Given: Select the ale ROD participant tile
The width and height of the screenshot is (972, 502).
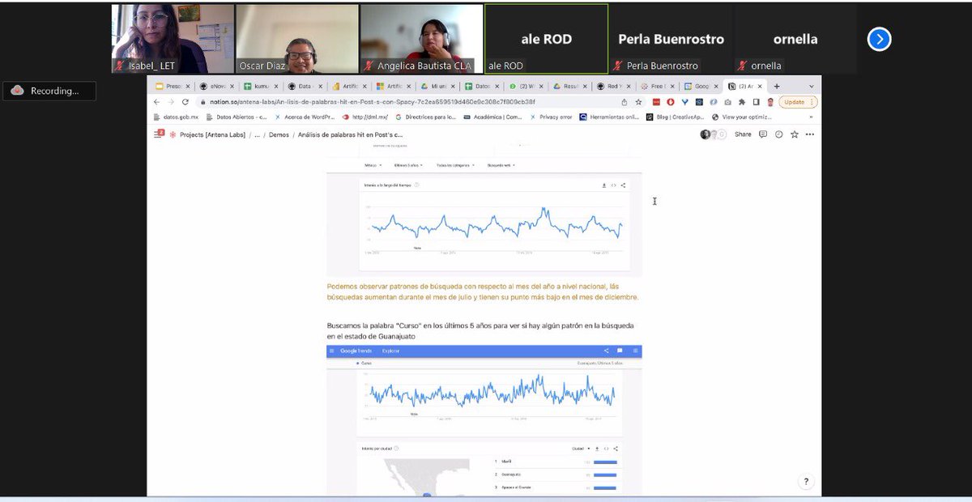Looking at the screenshot, I should 547,39.
